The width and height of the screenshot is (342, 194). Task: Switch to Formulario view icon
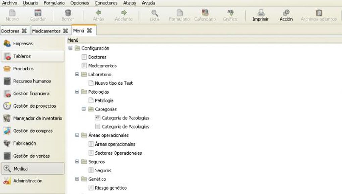coord(179,13)
